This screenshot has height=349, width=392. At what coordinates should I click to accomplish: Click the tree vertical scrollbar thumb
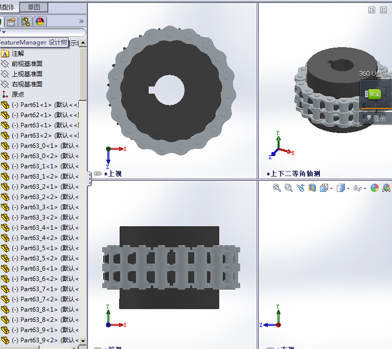pos(83,73)
